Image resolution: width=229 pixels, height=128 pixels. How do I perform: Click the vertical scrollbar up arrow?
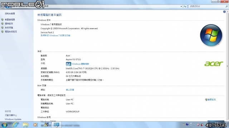point(228,12)
